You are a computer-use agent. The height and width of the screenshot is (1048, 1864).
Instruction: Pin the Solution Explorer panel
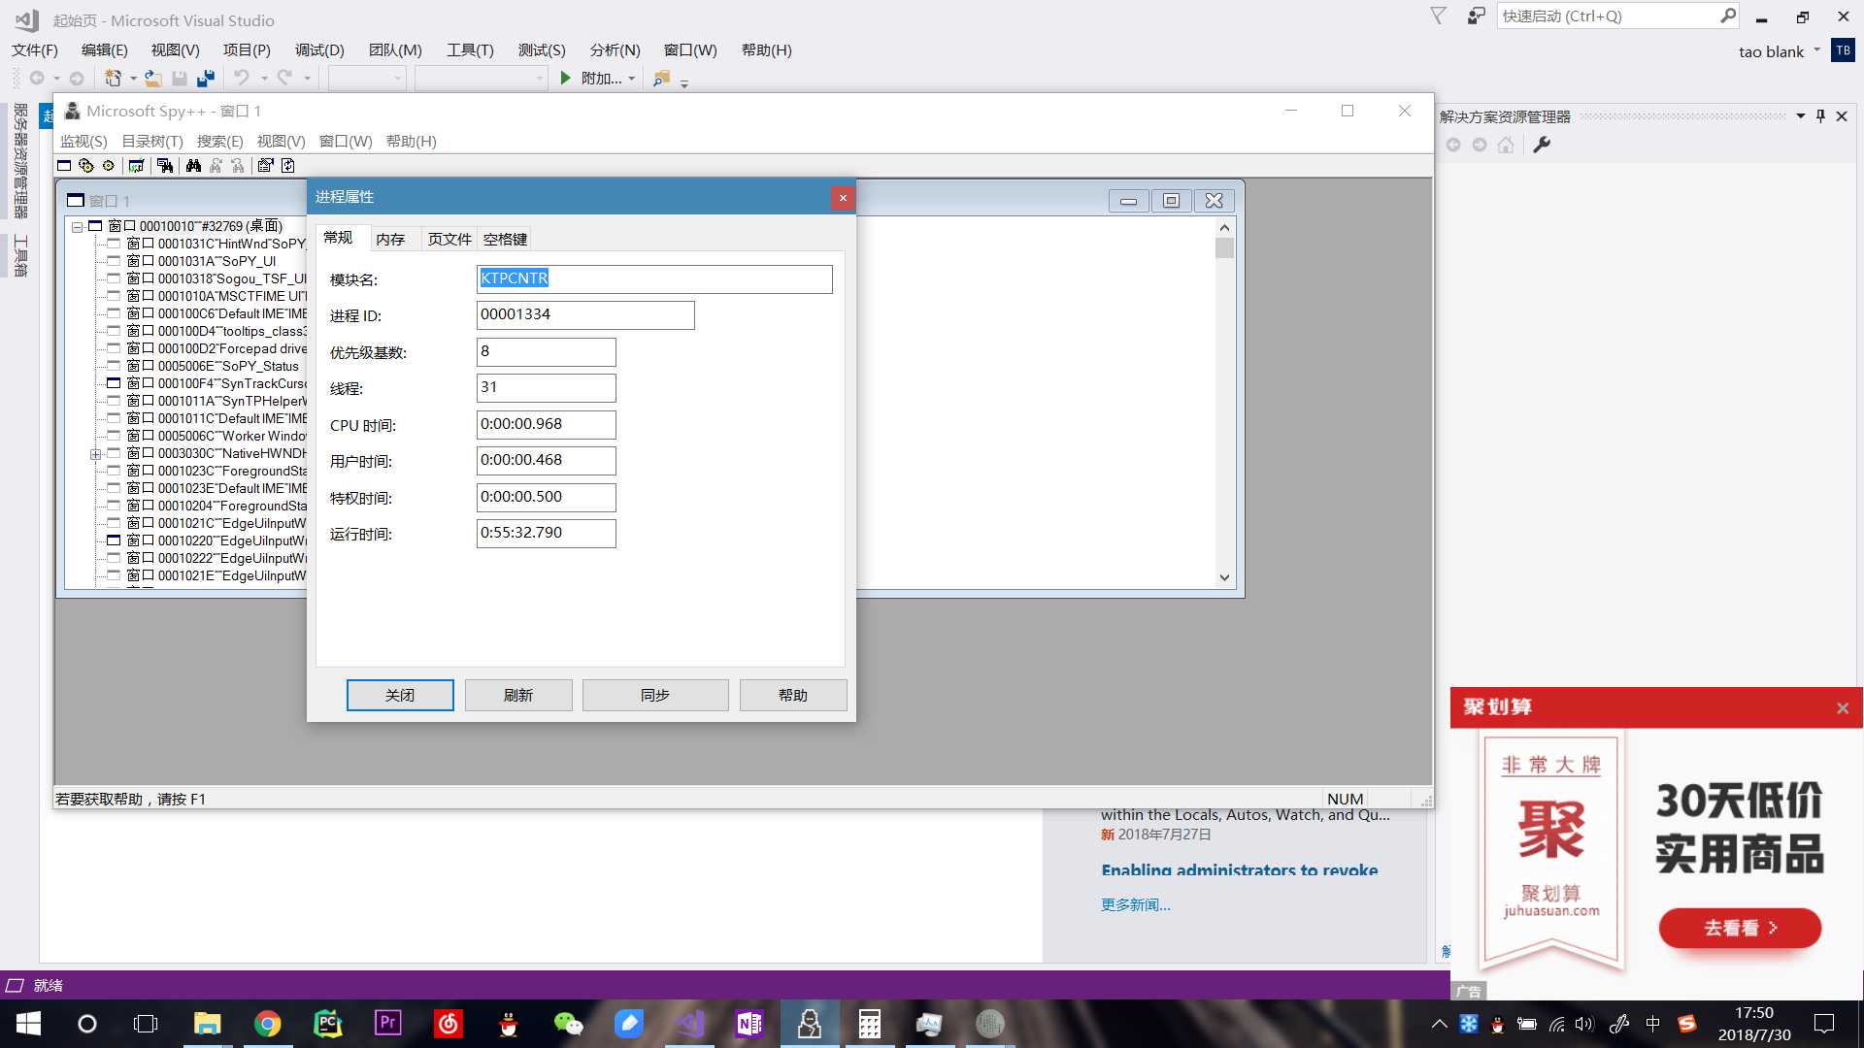coord(1820,116)
